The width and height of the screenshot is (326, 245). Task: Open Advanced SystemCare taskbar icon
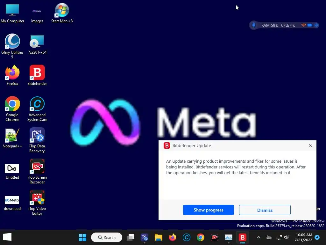tap(187, 237)
